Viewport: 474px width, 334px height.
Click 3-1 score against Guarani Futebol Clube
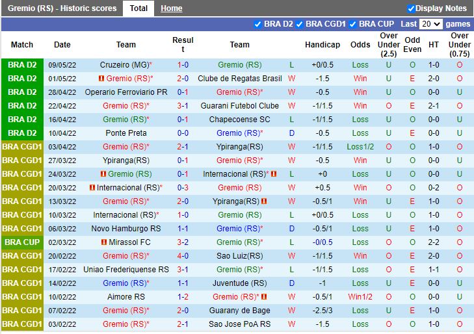(x=183, y=106)
